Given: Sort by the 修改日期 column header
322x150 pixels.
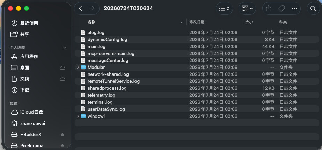Looking at the screenshot, I should point(197,22).
